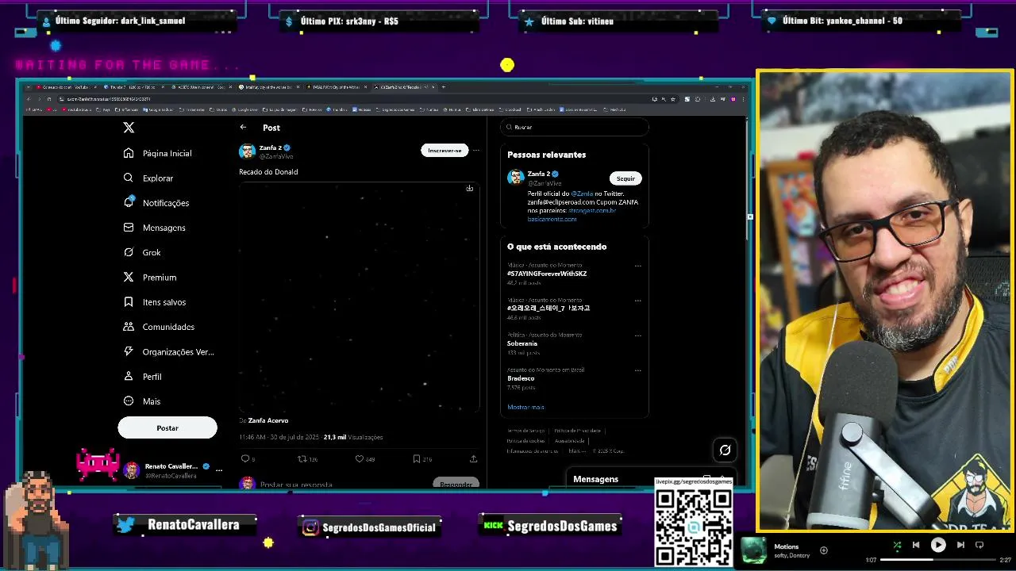Seek in the Motions track progress bar
Screen dimensions: 1016x571
point(938,560)
